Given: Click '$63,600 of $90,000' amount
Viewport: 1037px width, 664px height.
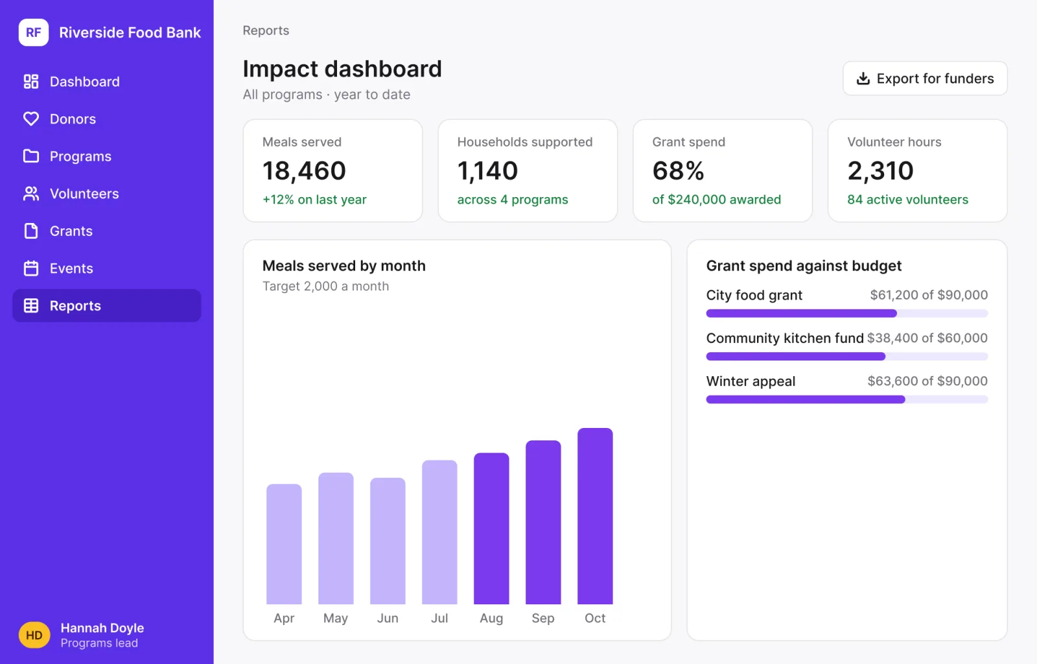Looking at the screenshot, I should (927, 381).
